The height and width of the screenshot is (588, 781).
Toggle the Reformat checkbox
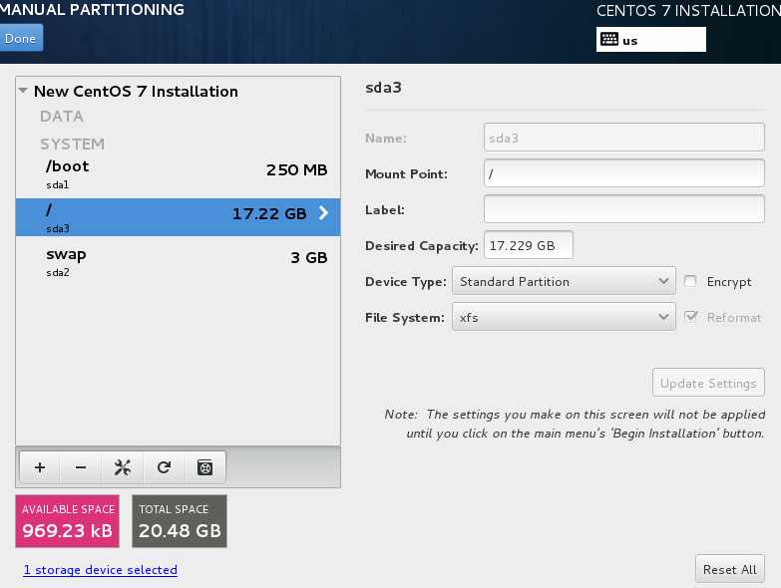click(x=690, y=317)
